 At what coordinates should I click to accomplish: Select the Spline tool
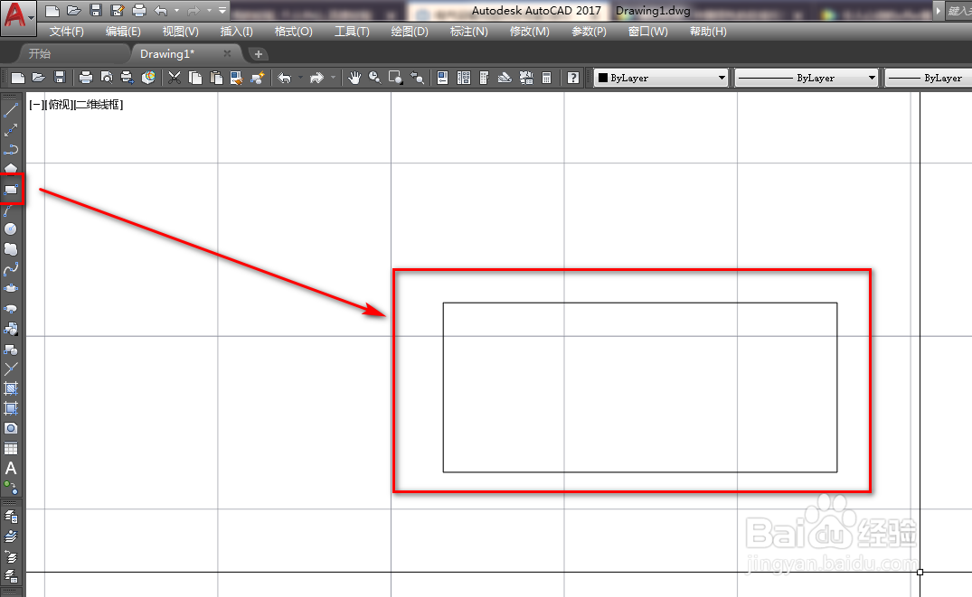tap(11, 269)
